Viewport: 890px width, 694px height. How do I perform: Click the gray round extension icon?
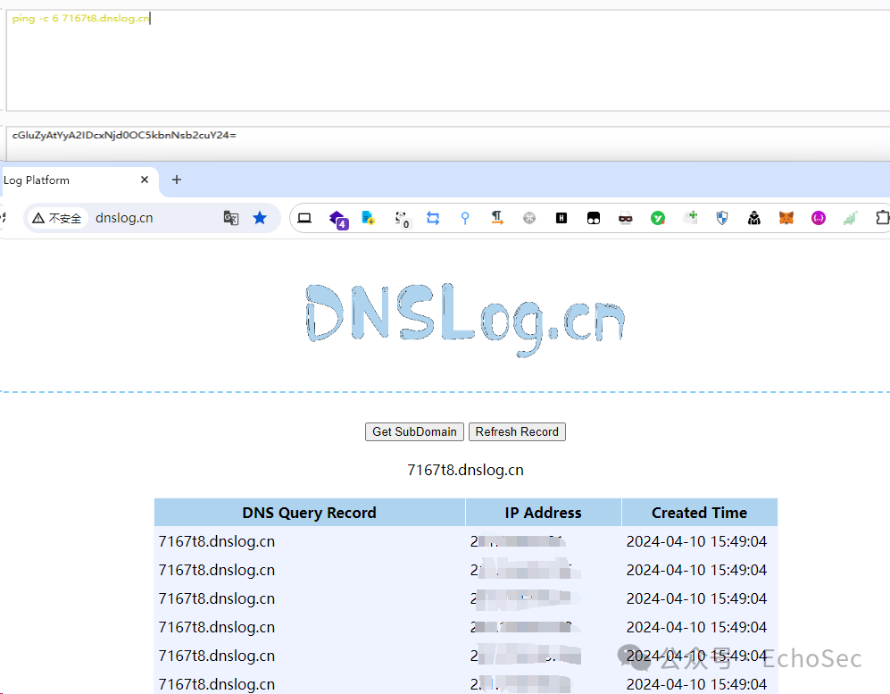click(529, 218)
